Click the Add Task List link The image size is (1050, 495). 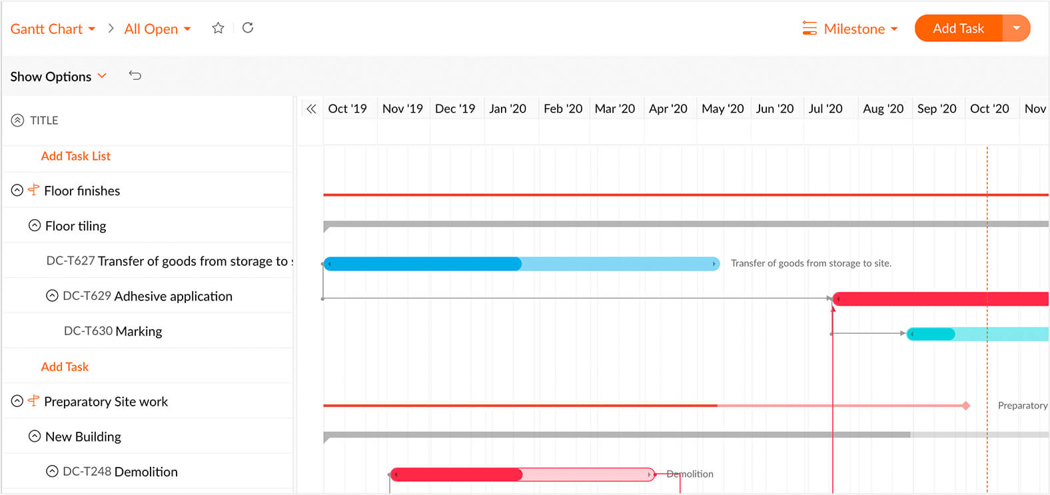point(76,156)
